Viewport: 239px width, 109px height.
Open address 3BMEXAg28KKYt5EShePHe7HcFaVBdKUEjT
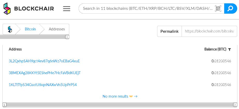coord(45,73)
